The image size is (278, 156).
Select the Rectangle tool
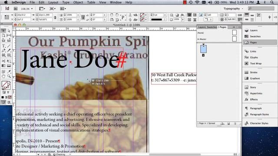point(9,55)
